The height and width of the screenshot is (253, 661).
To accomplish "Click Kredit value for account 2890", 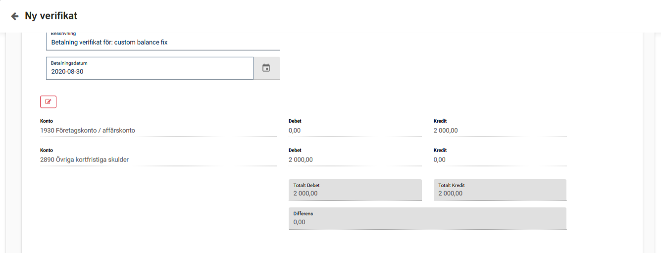I will coord(499,159).
